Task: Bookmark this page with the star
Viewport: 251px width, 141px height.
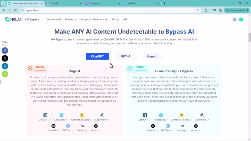Action: (198, 10)
